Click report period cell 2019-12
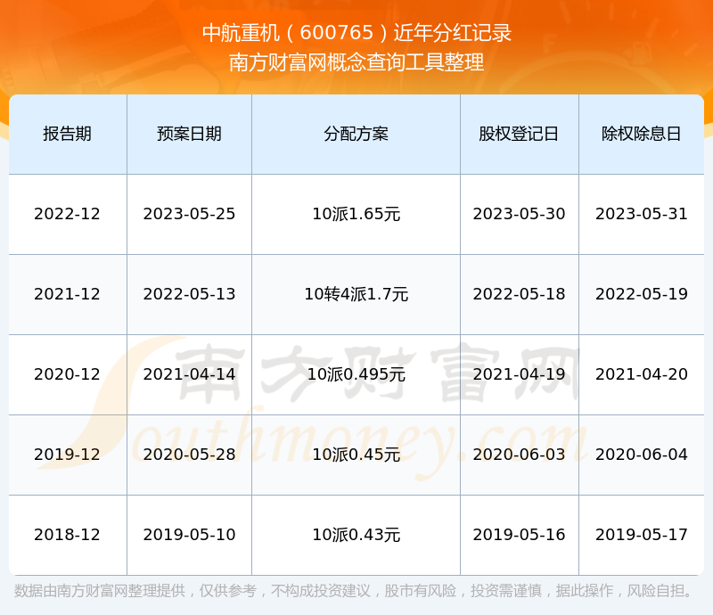 [68, 455]
